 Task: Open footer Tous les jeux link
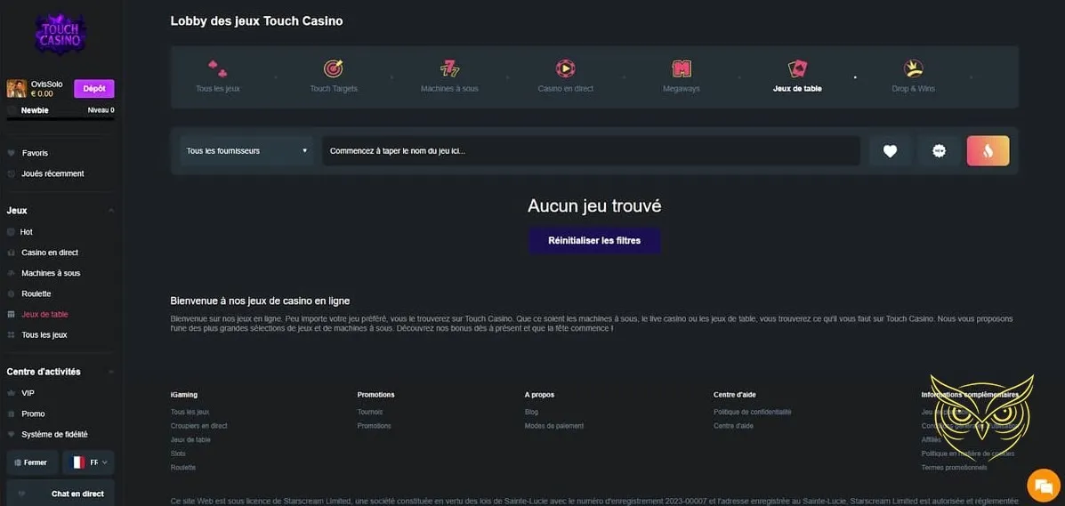[190, 413]
